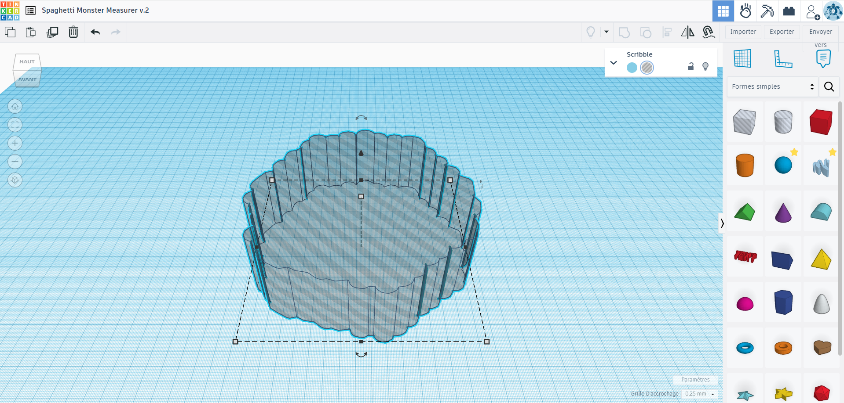Viewport: 844px width, 403px height.
Task: Open the Sim Lab icon
Action: click(745, 11)
